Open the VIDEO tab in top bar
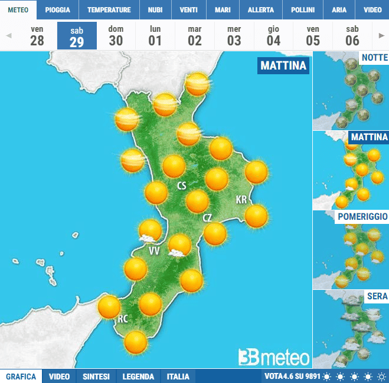Viewport: 389px width, 383px height. point(372,10)
